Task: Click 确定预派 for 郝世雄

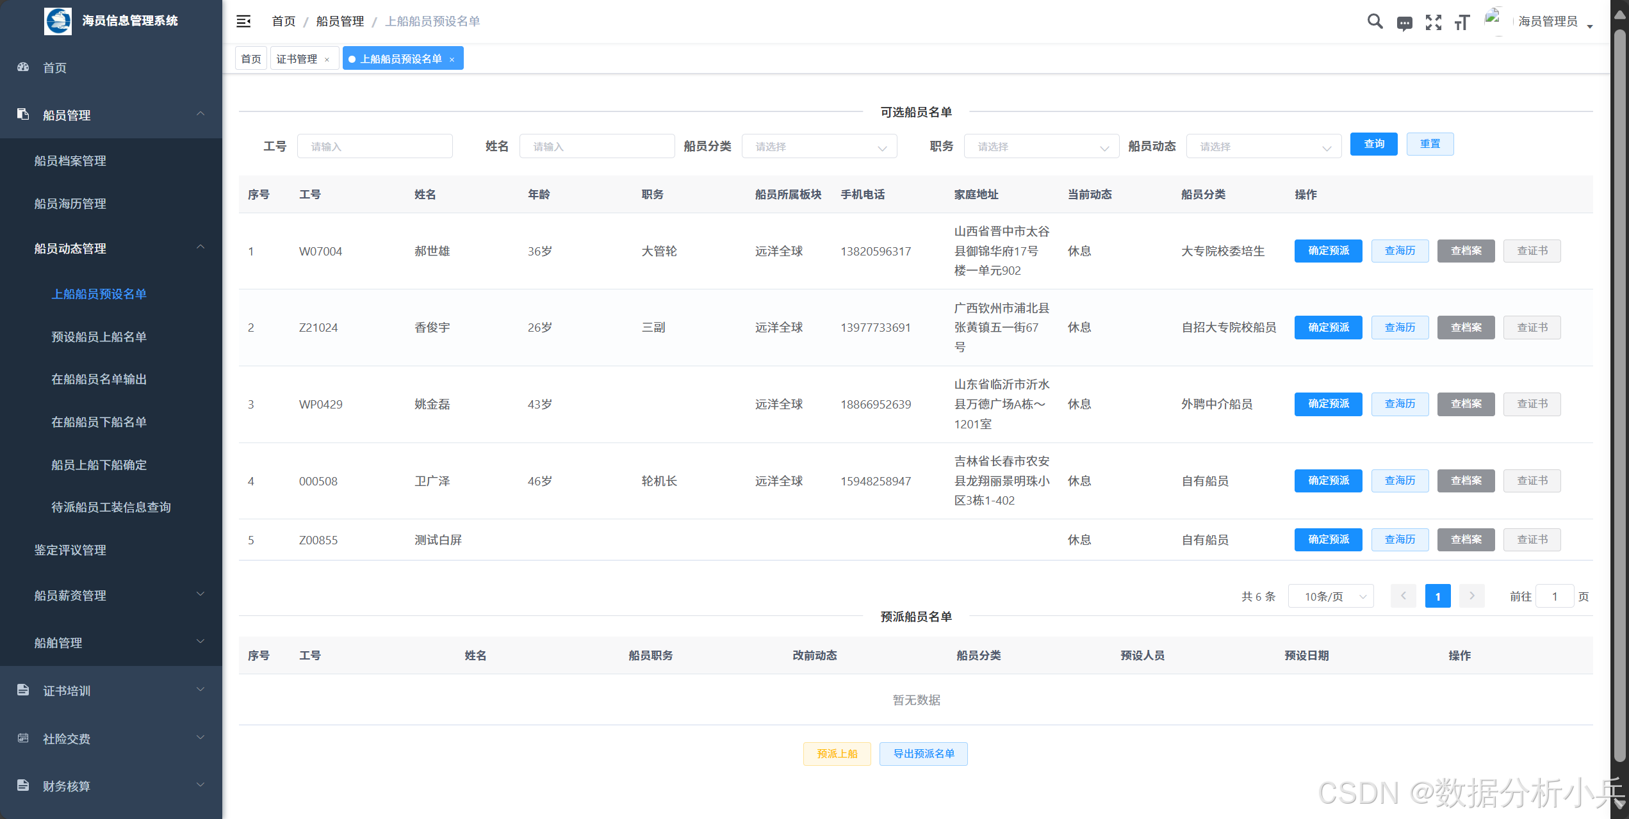Action: pos(1328,251)
